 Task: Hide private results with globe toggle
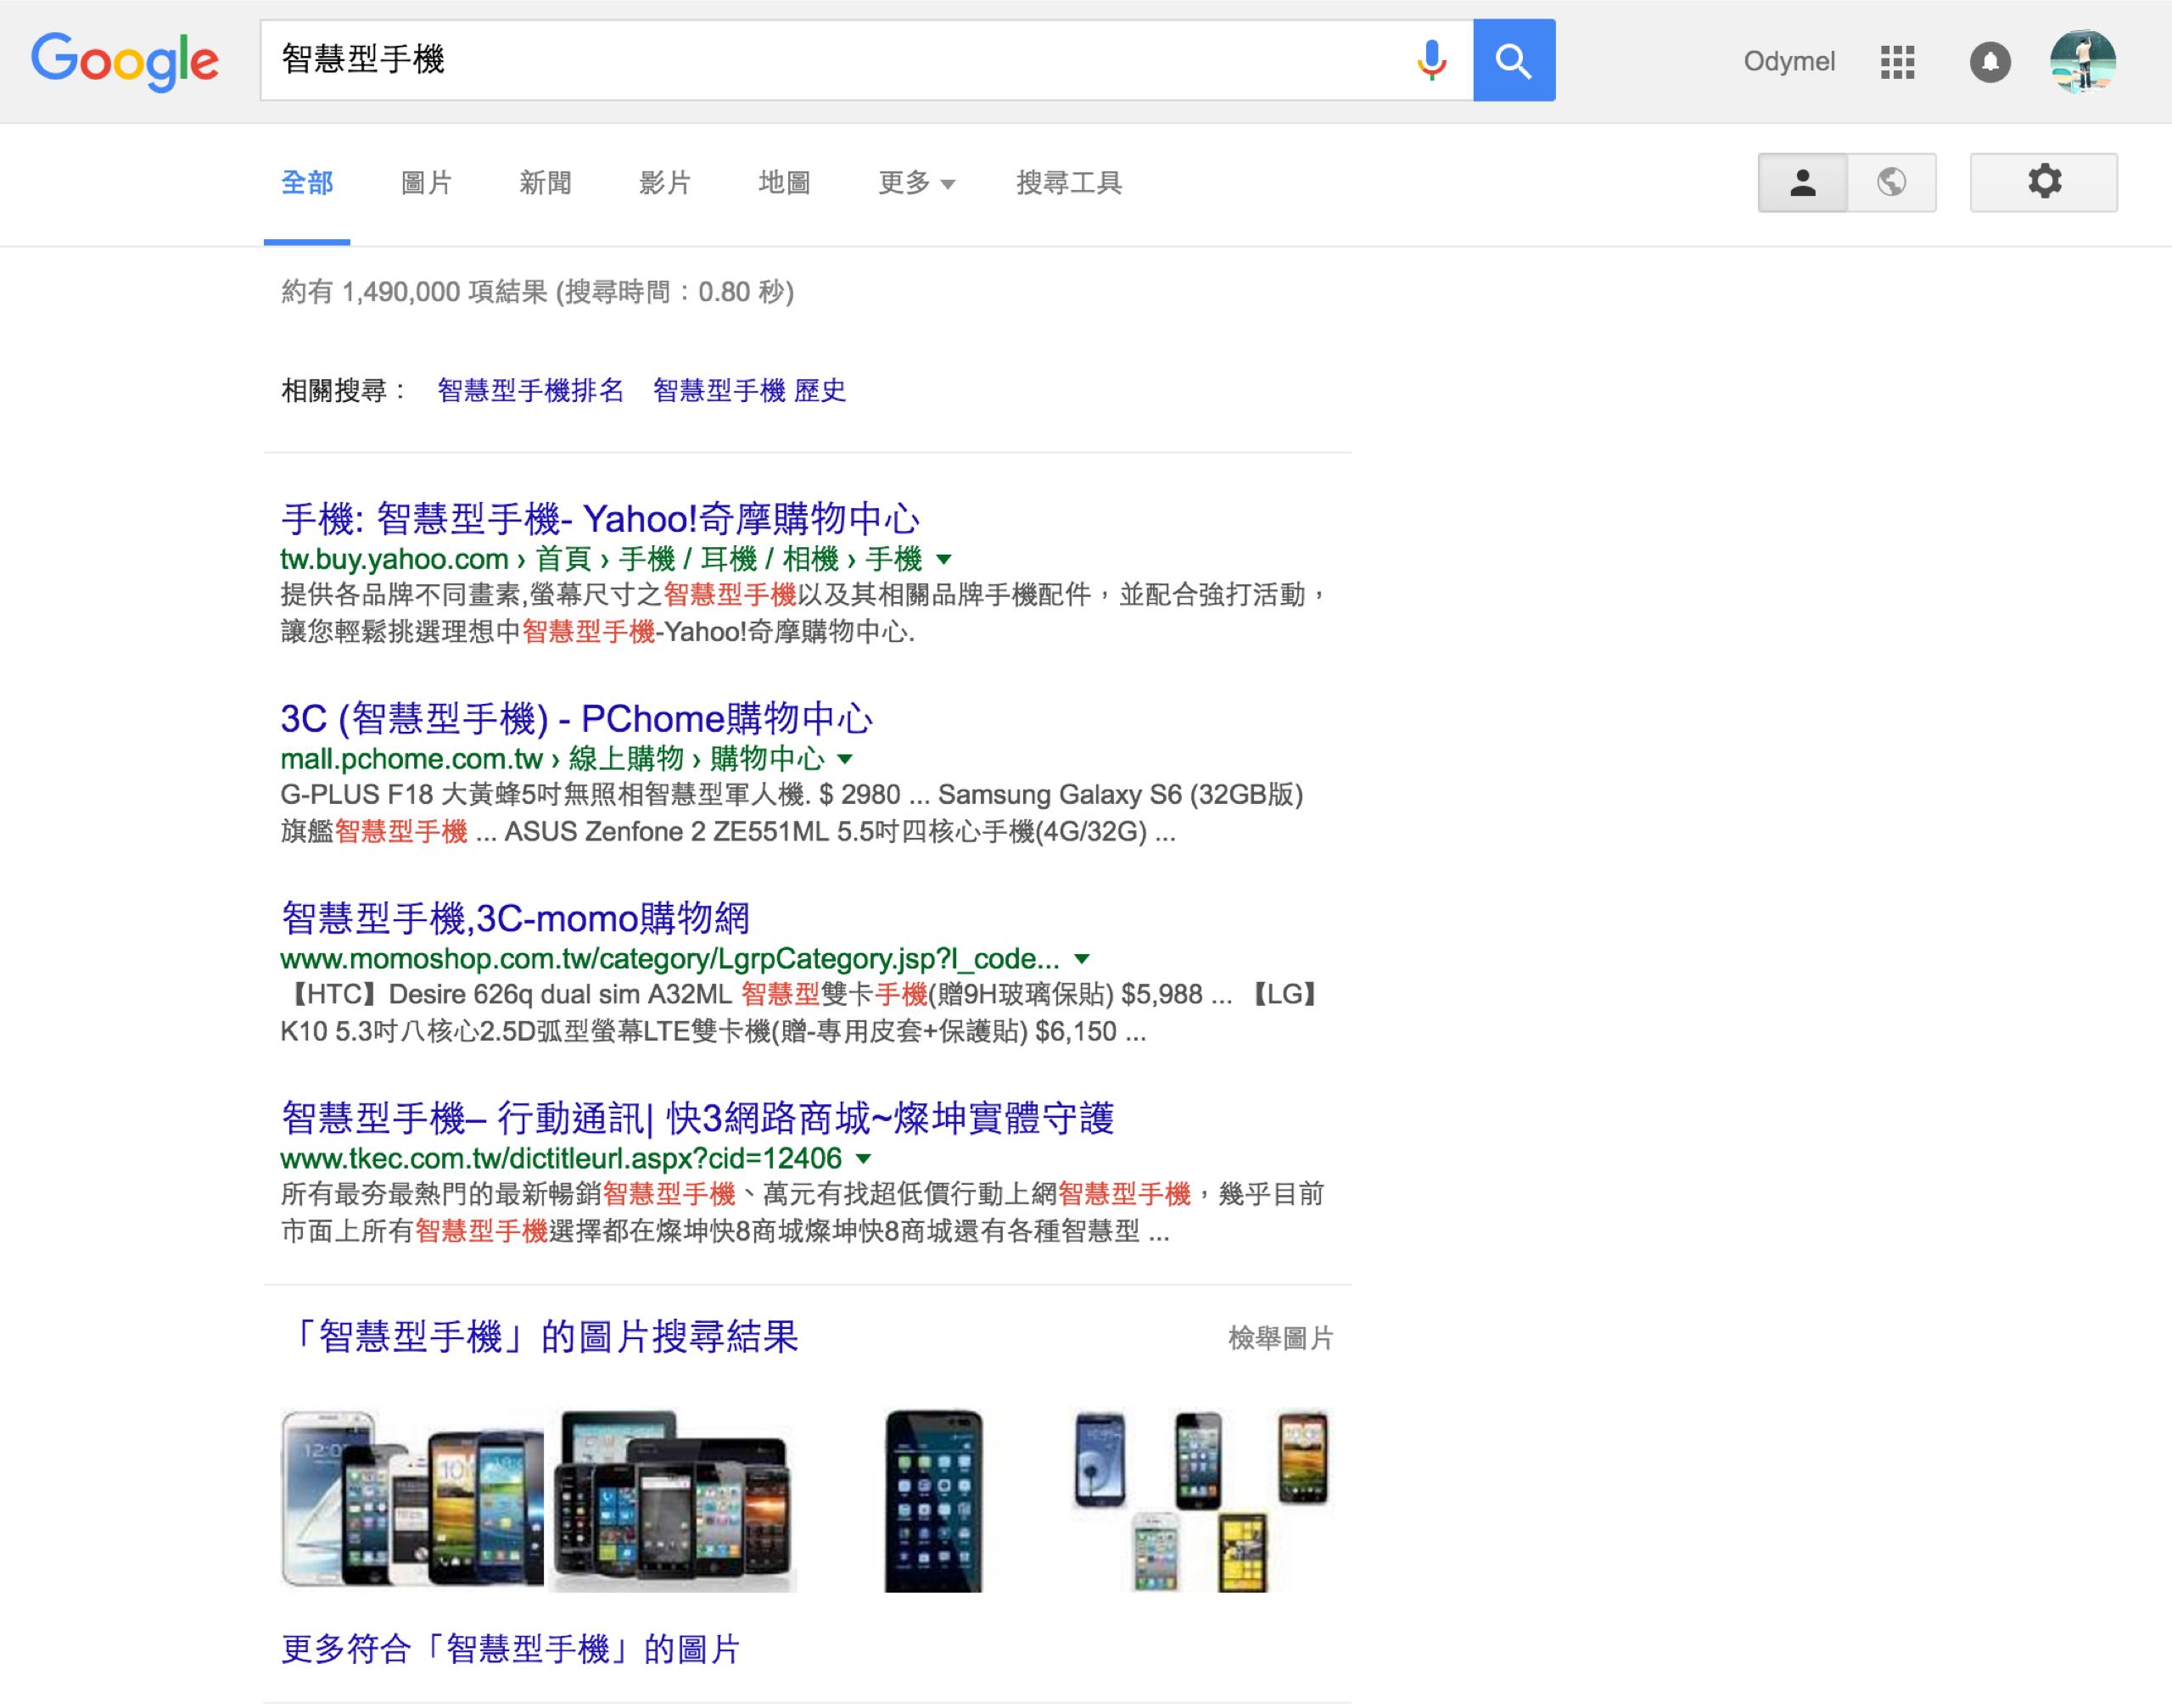point(1892,182)
